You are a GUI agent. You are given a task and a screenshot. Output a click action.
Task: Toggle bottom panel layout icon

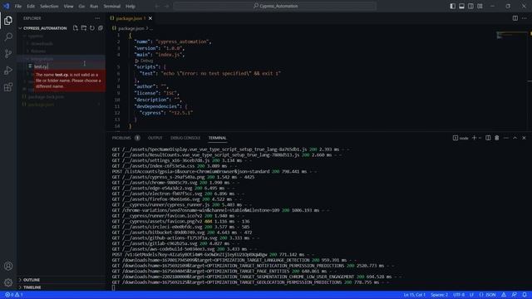(462, 6)
